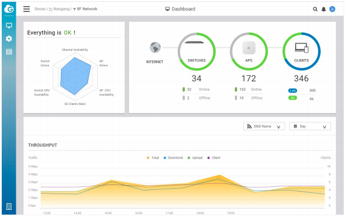Open the user profile avatar

(x=332, y=9)
